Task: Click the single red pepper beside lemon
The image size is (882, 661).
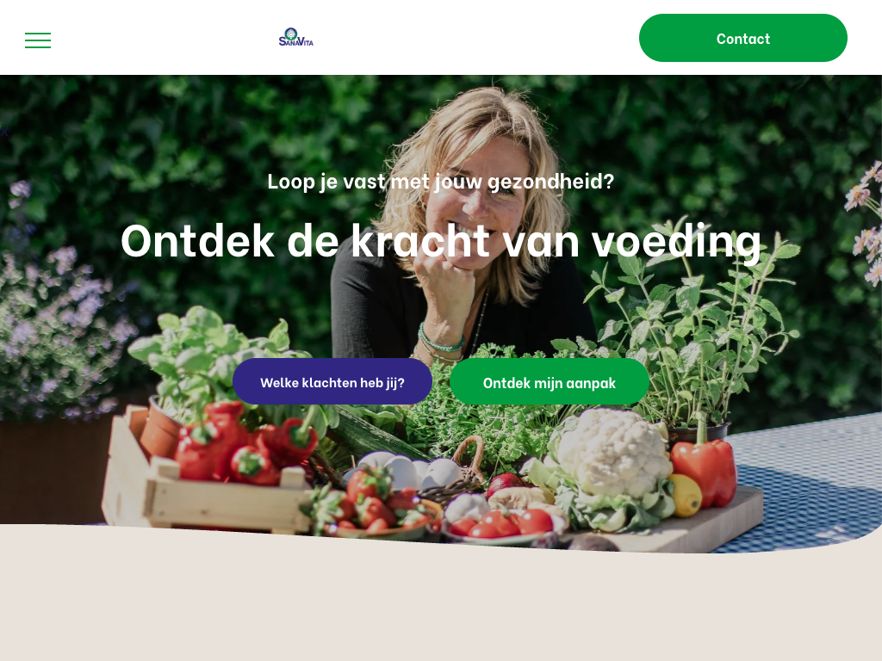Action: pyautogui.click(x=705, y=469)
